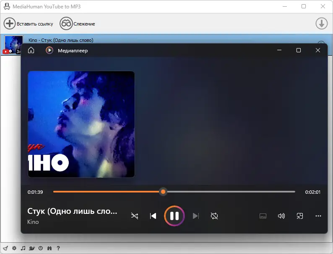This screenshot has width=333, height=254.
Task: Click elapsed time 0:01:39
Action: tap(35, 192)
